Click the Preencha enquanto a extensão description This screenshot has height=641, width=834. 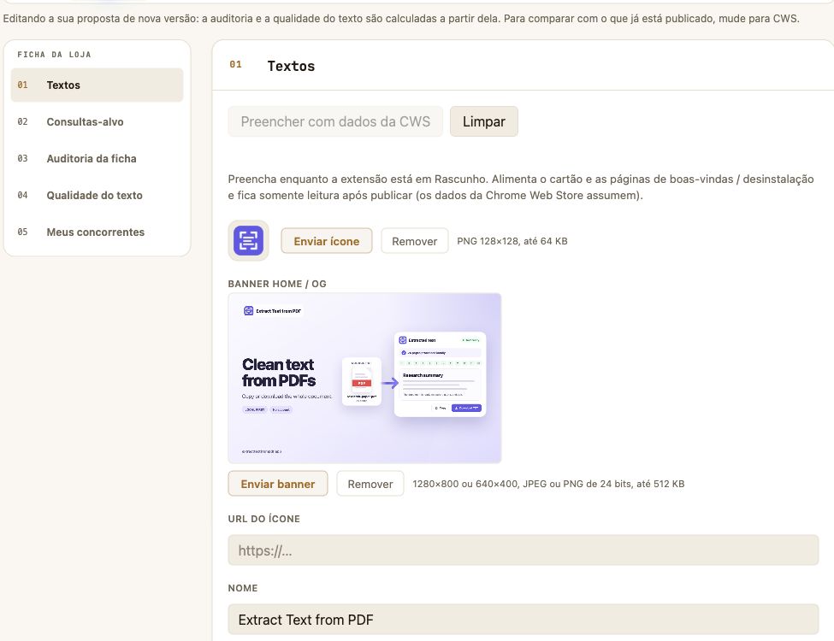pyautogui.click(x=521, y=187)
